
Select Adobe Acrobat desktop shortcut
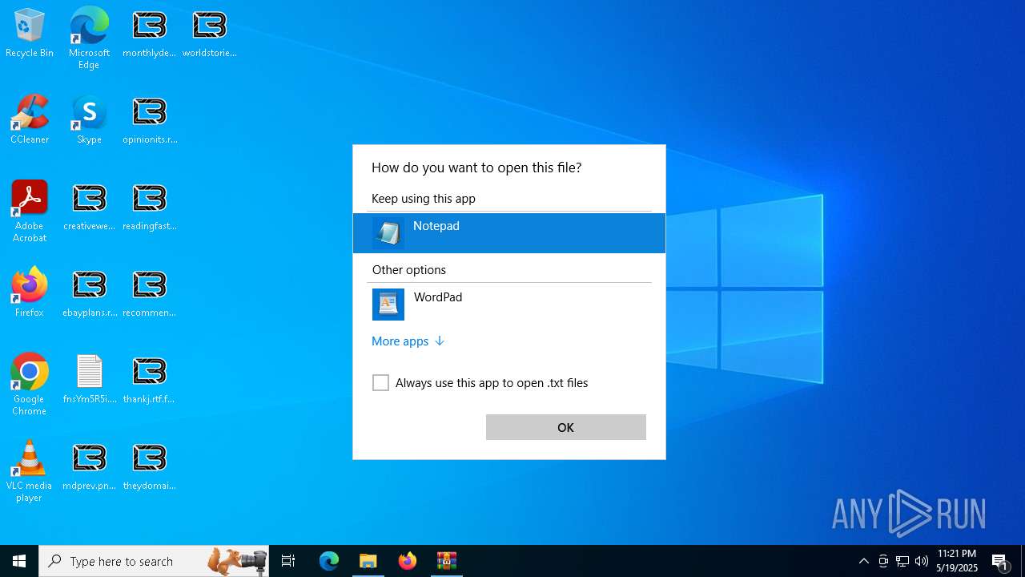tap(30, 212)
